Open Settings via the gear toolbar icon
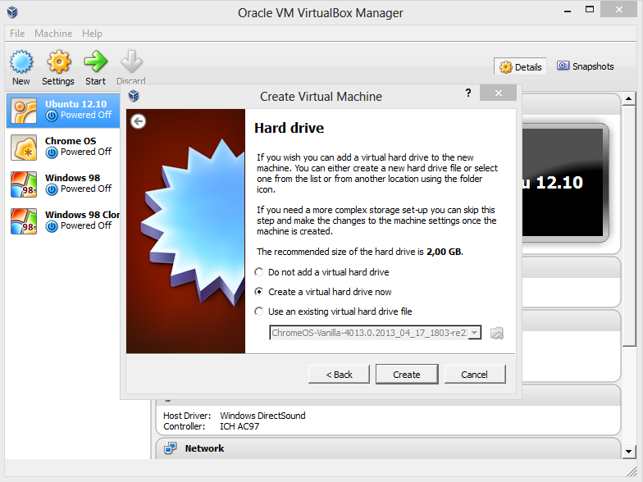643x482 pixels. (59, 62)
